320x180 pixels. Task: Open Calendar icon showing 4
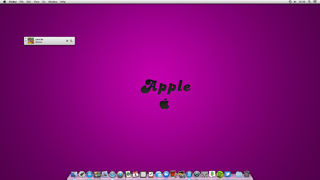point(135,174)
